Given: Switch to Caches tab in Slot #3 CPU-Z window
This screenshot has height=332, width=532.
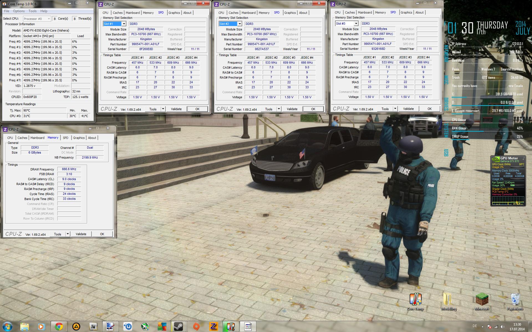Looking at the screenshot, I should (x=350, y=12).
